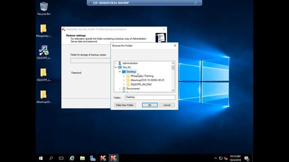Close the Kaspersky backup and restore window
Screen dimensions: 289x162
(163, 29)
